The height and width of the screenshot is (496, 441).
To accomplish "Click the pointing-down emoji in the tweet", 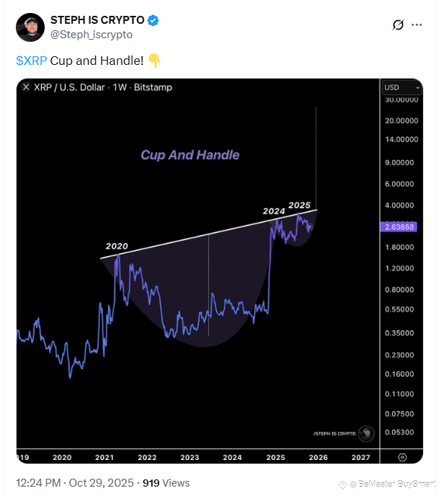I will pos(154,61).
